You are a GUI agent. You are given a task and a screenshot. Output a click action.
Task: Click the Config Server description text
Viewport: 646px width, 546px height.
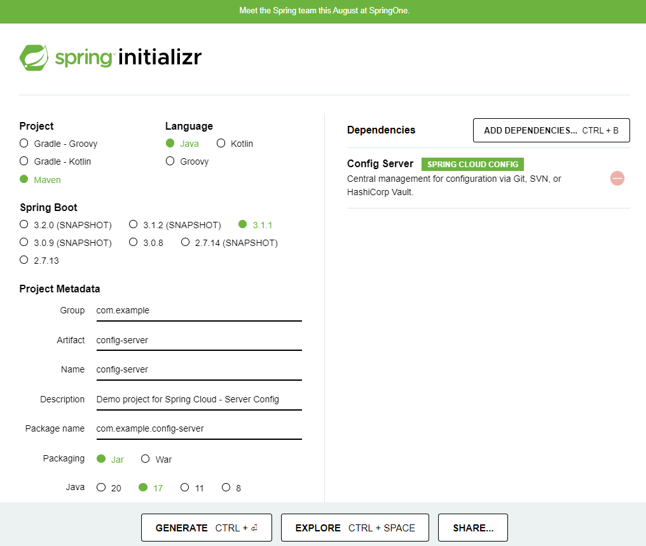tap(454, 186)
